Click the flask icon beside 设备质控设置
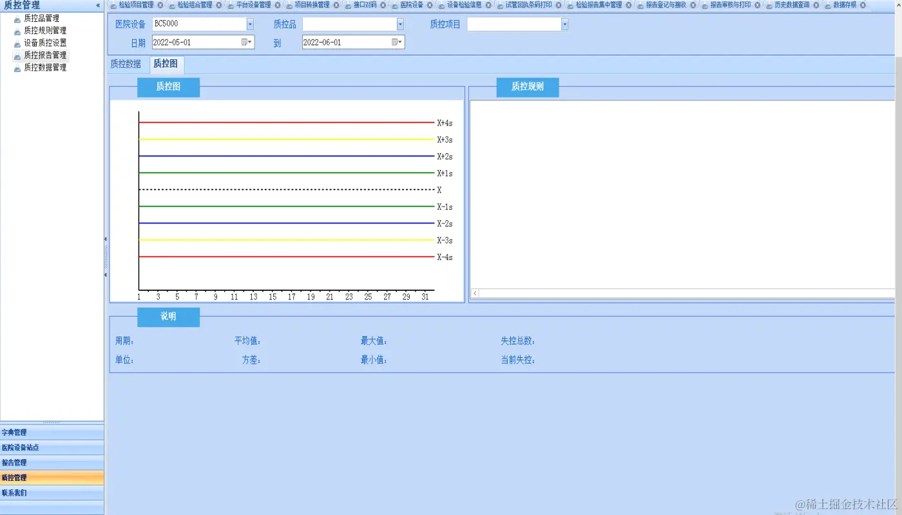This screenshot has width=902, height=515. point(17,43)
